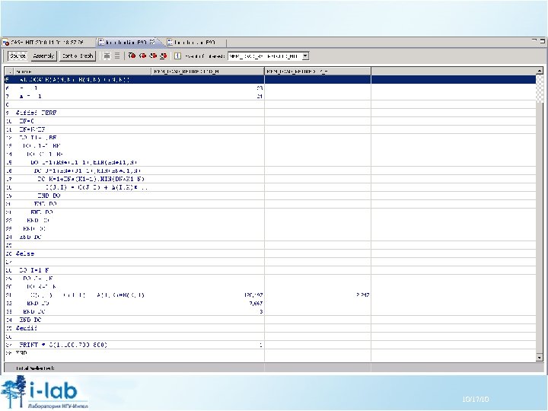Select the final END source line
Viewport: 548px width, 411px height.
point(269,353)
